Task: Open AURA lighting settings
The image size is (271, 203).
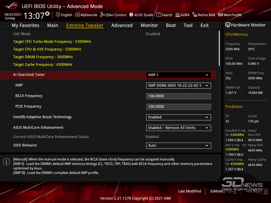Action: click(x=182, y=15)
